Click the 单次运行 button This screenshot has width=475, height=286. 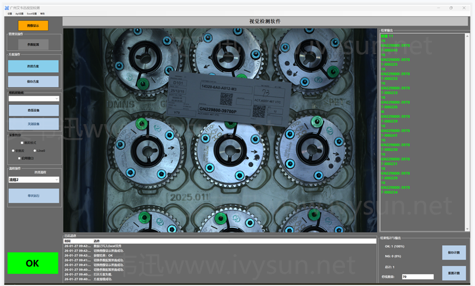33,196
